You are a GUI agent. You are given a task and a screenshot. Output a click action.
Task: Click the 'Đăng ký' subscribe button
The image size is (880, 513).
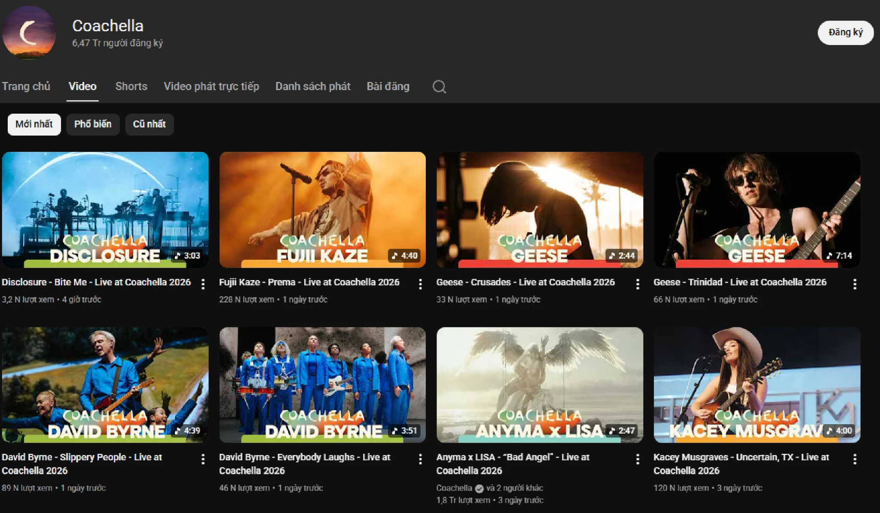pos(845,33)
